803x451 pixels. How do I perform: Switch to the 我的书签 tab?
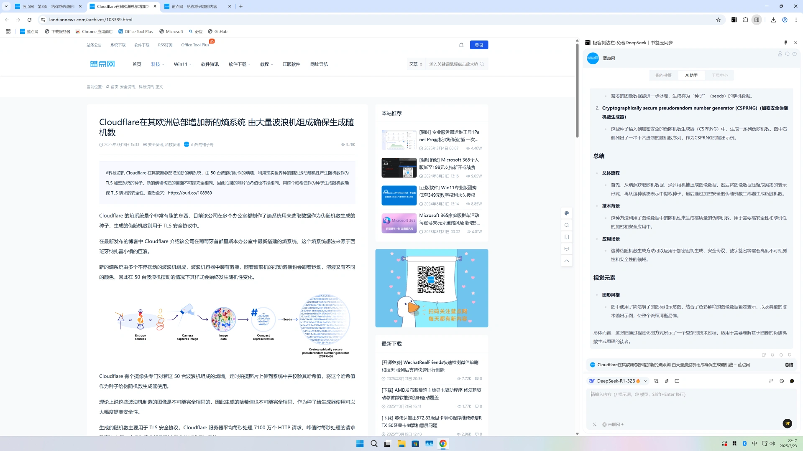click(663, 76)
